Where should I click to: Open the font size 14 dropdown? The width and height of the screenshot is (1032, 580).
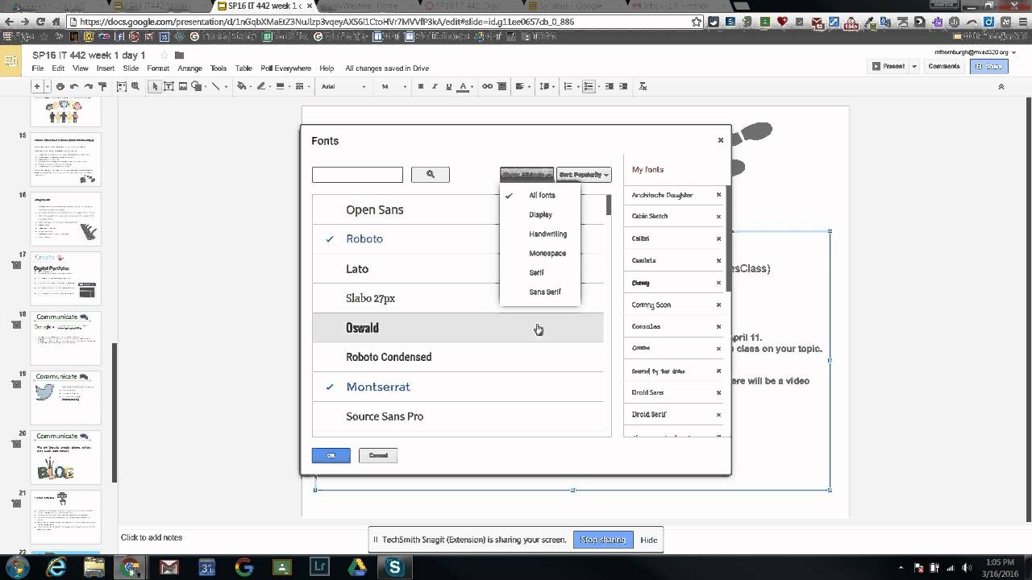pos(391,86)
